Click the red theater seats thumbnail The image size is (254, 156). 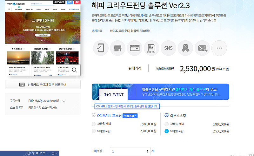point(67,58)
